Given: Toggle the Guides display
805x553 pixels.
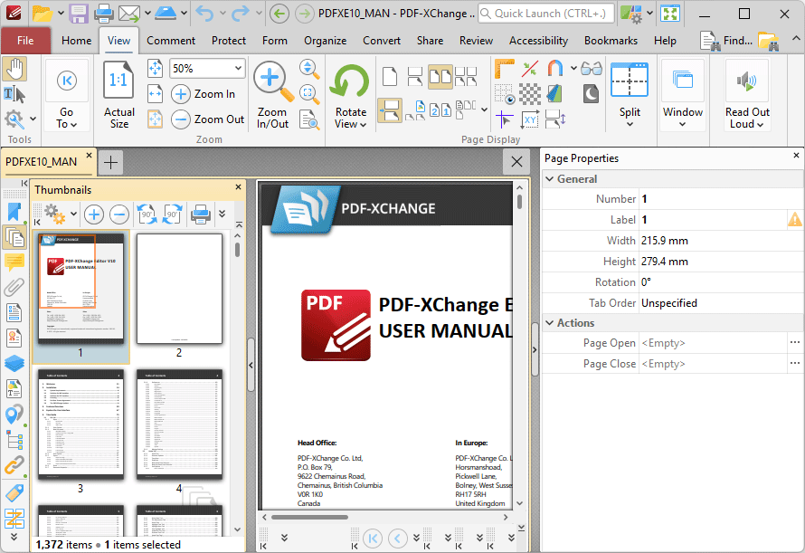Looking at the screenshot, I should coord(530,69).
